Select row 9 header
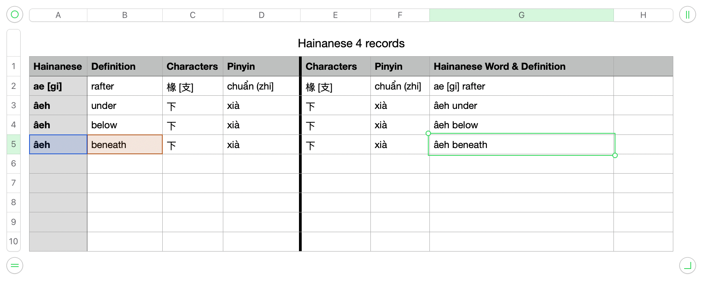This screenshot has width=709, height=286. pyautogui.click(x=14, y=222)
